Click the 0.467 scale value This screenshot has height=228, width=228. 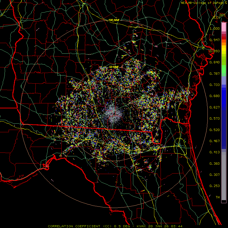pyautogui.click(x=215, y=141)
